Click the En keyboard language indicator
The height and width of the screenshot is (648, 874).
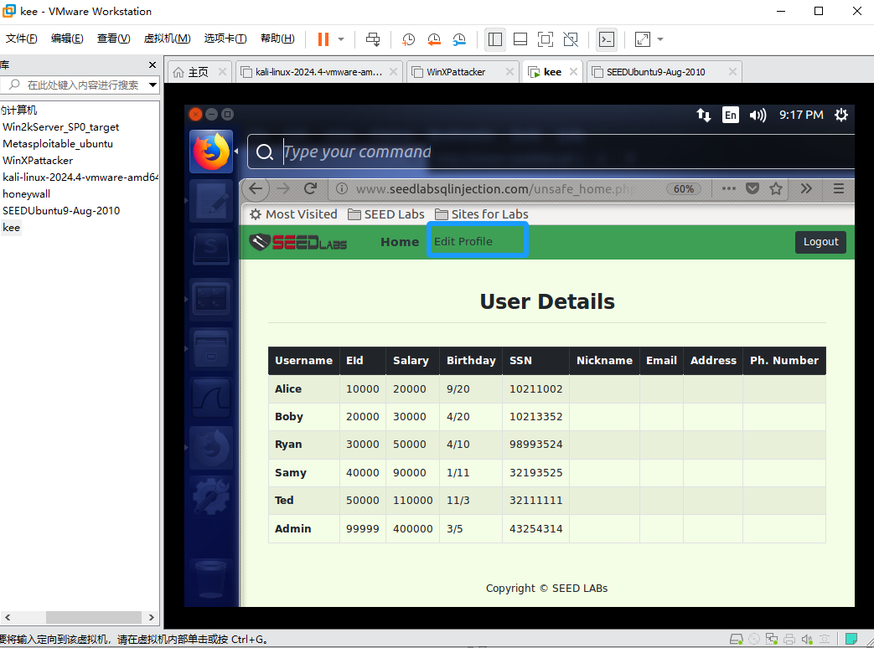pyautogui.click(x=730, y=115)
